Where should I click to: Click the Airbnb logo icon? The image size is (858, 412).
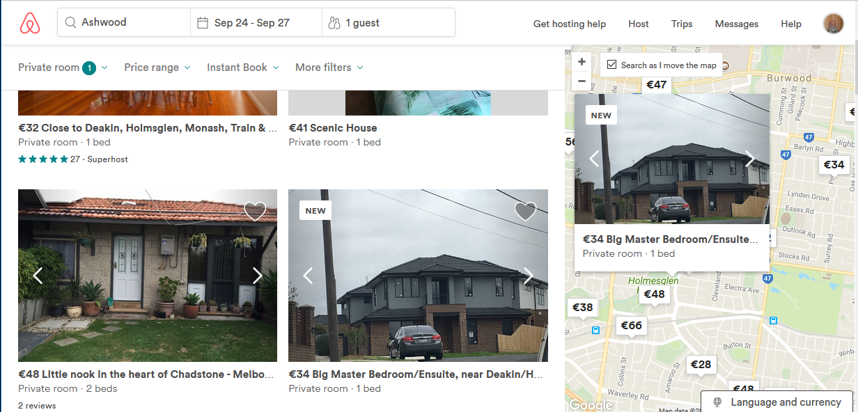(x=29, y=24)
